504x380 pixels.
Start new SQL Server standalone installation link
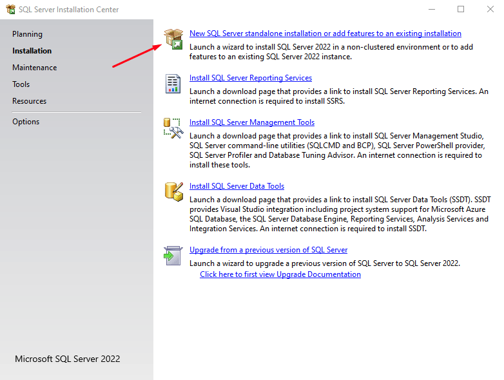coord(325,33)
